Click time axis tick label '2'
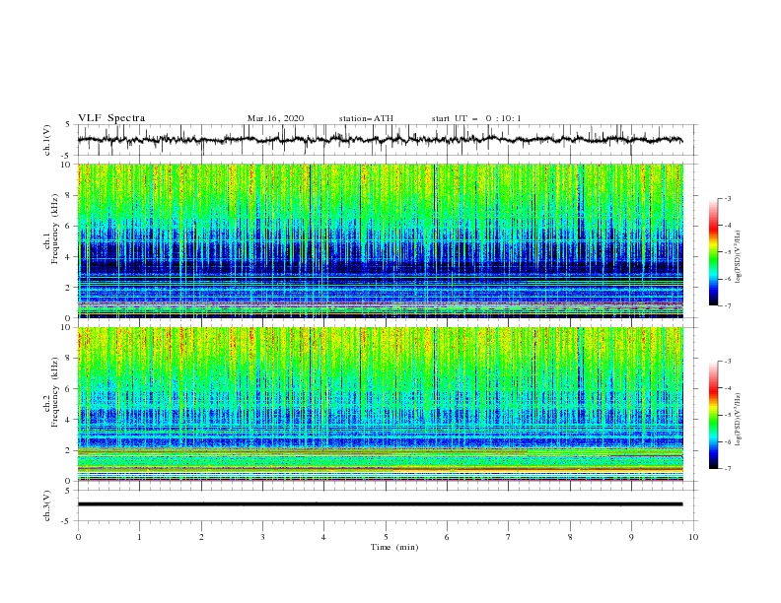 point(201,537)
